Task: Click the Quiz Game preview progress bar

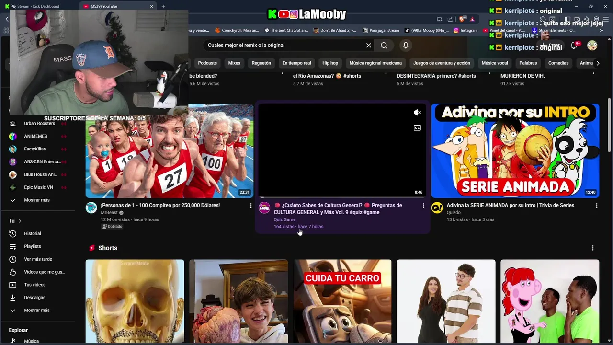Action: 342,197
